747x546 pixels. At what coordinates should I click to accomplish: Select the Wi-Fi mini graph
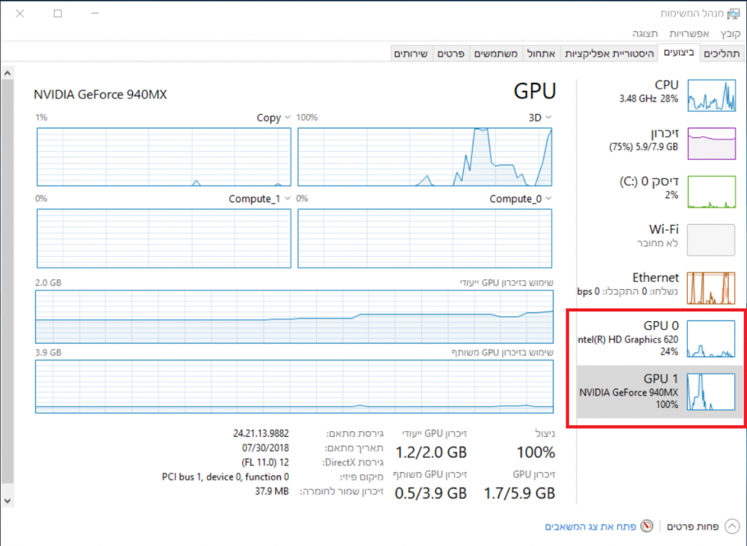711,240
